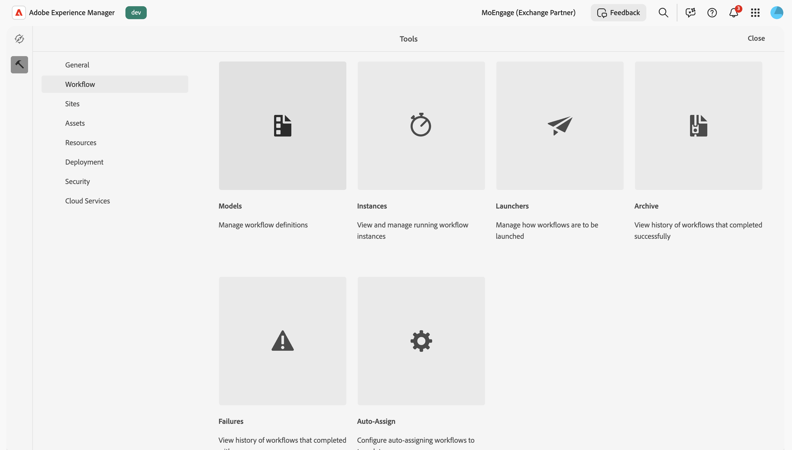792x450 pixels.
Task: Select the Navigation compass icon in sidebar
Action: click(19, 39)
